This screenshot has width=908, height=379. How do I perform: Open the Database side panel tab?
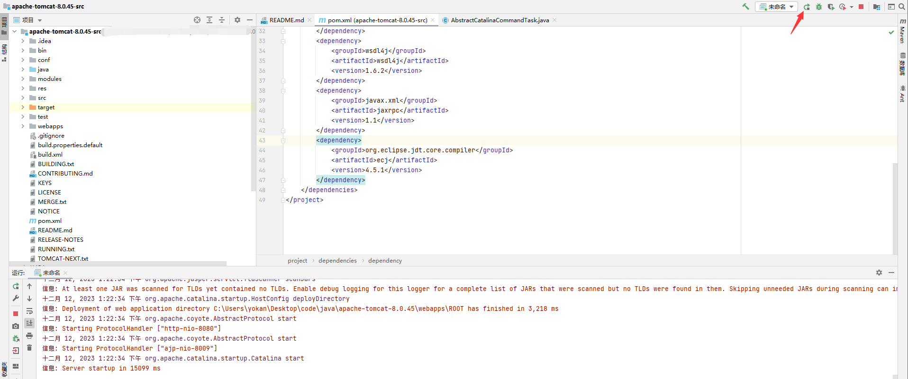coord(903,64)
